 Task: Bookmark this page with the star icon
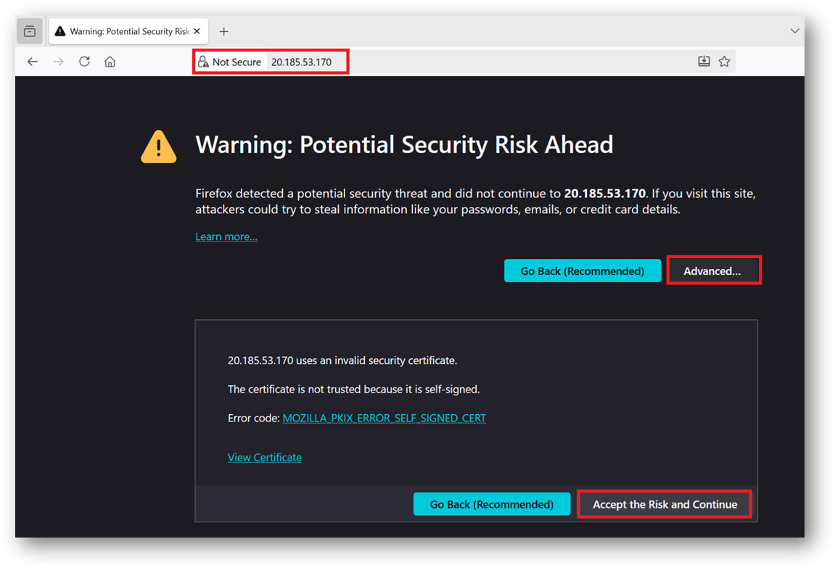point(724,62)
